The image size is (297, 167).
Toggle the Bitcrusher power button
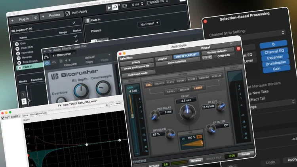[47, 63]
